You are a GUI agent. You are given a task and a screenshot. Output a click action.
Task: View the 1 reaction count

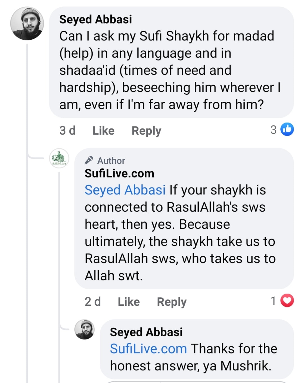(x=273, y=301)
